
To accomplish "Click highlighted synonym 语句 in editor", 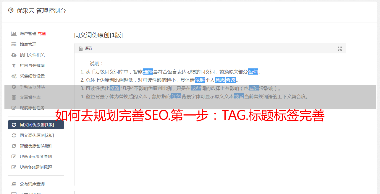I will pos(253,72).
